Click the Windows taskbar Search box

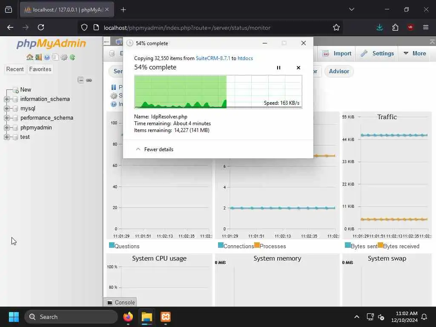point(71,317)
